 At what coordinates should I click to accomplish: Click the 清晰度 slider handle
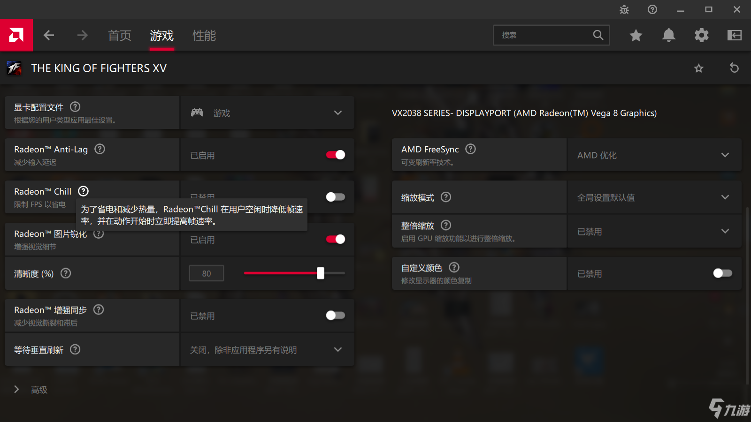tap(321, 273)
